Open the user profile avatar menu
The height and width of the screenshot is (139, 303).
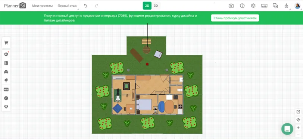pyautogui.click(x=297, y=6)
